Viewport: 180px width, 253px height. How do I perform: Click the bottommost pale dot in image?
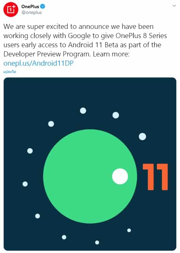pyautogui.click(x=97, y=242)
